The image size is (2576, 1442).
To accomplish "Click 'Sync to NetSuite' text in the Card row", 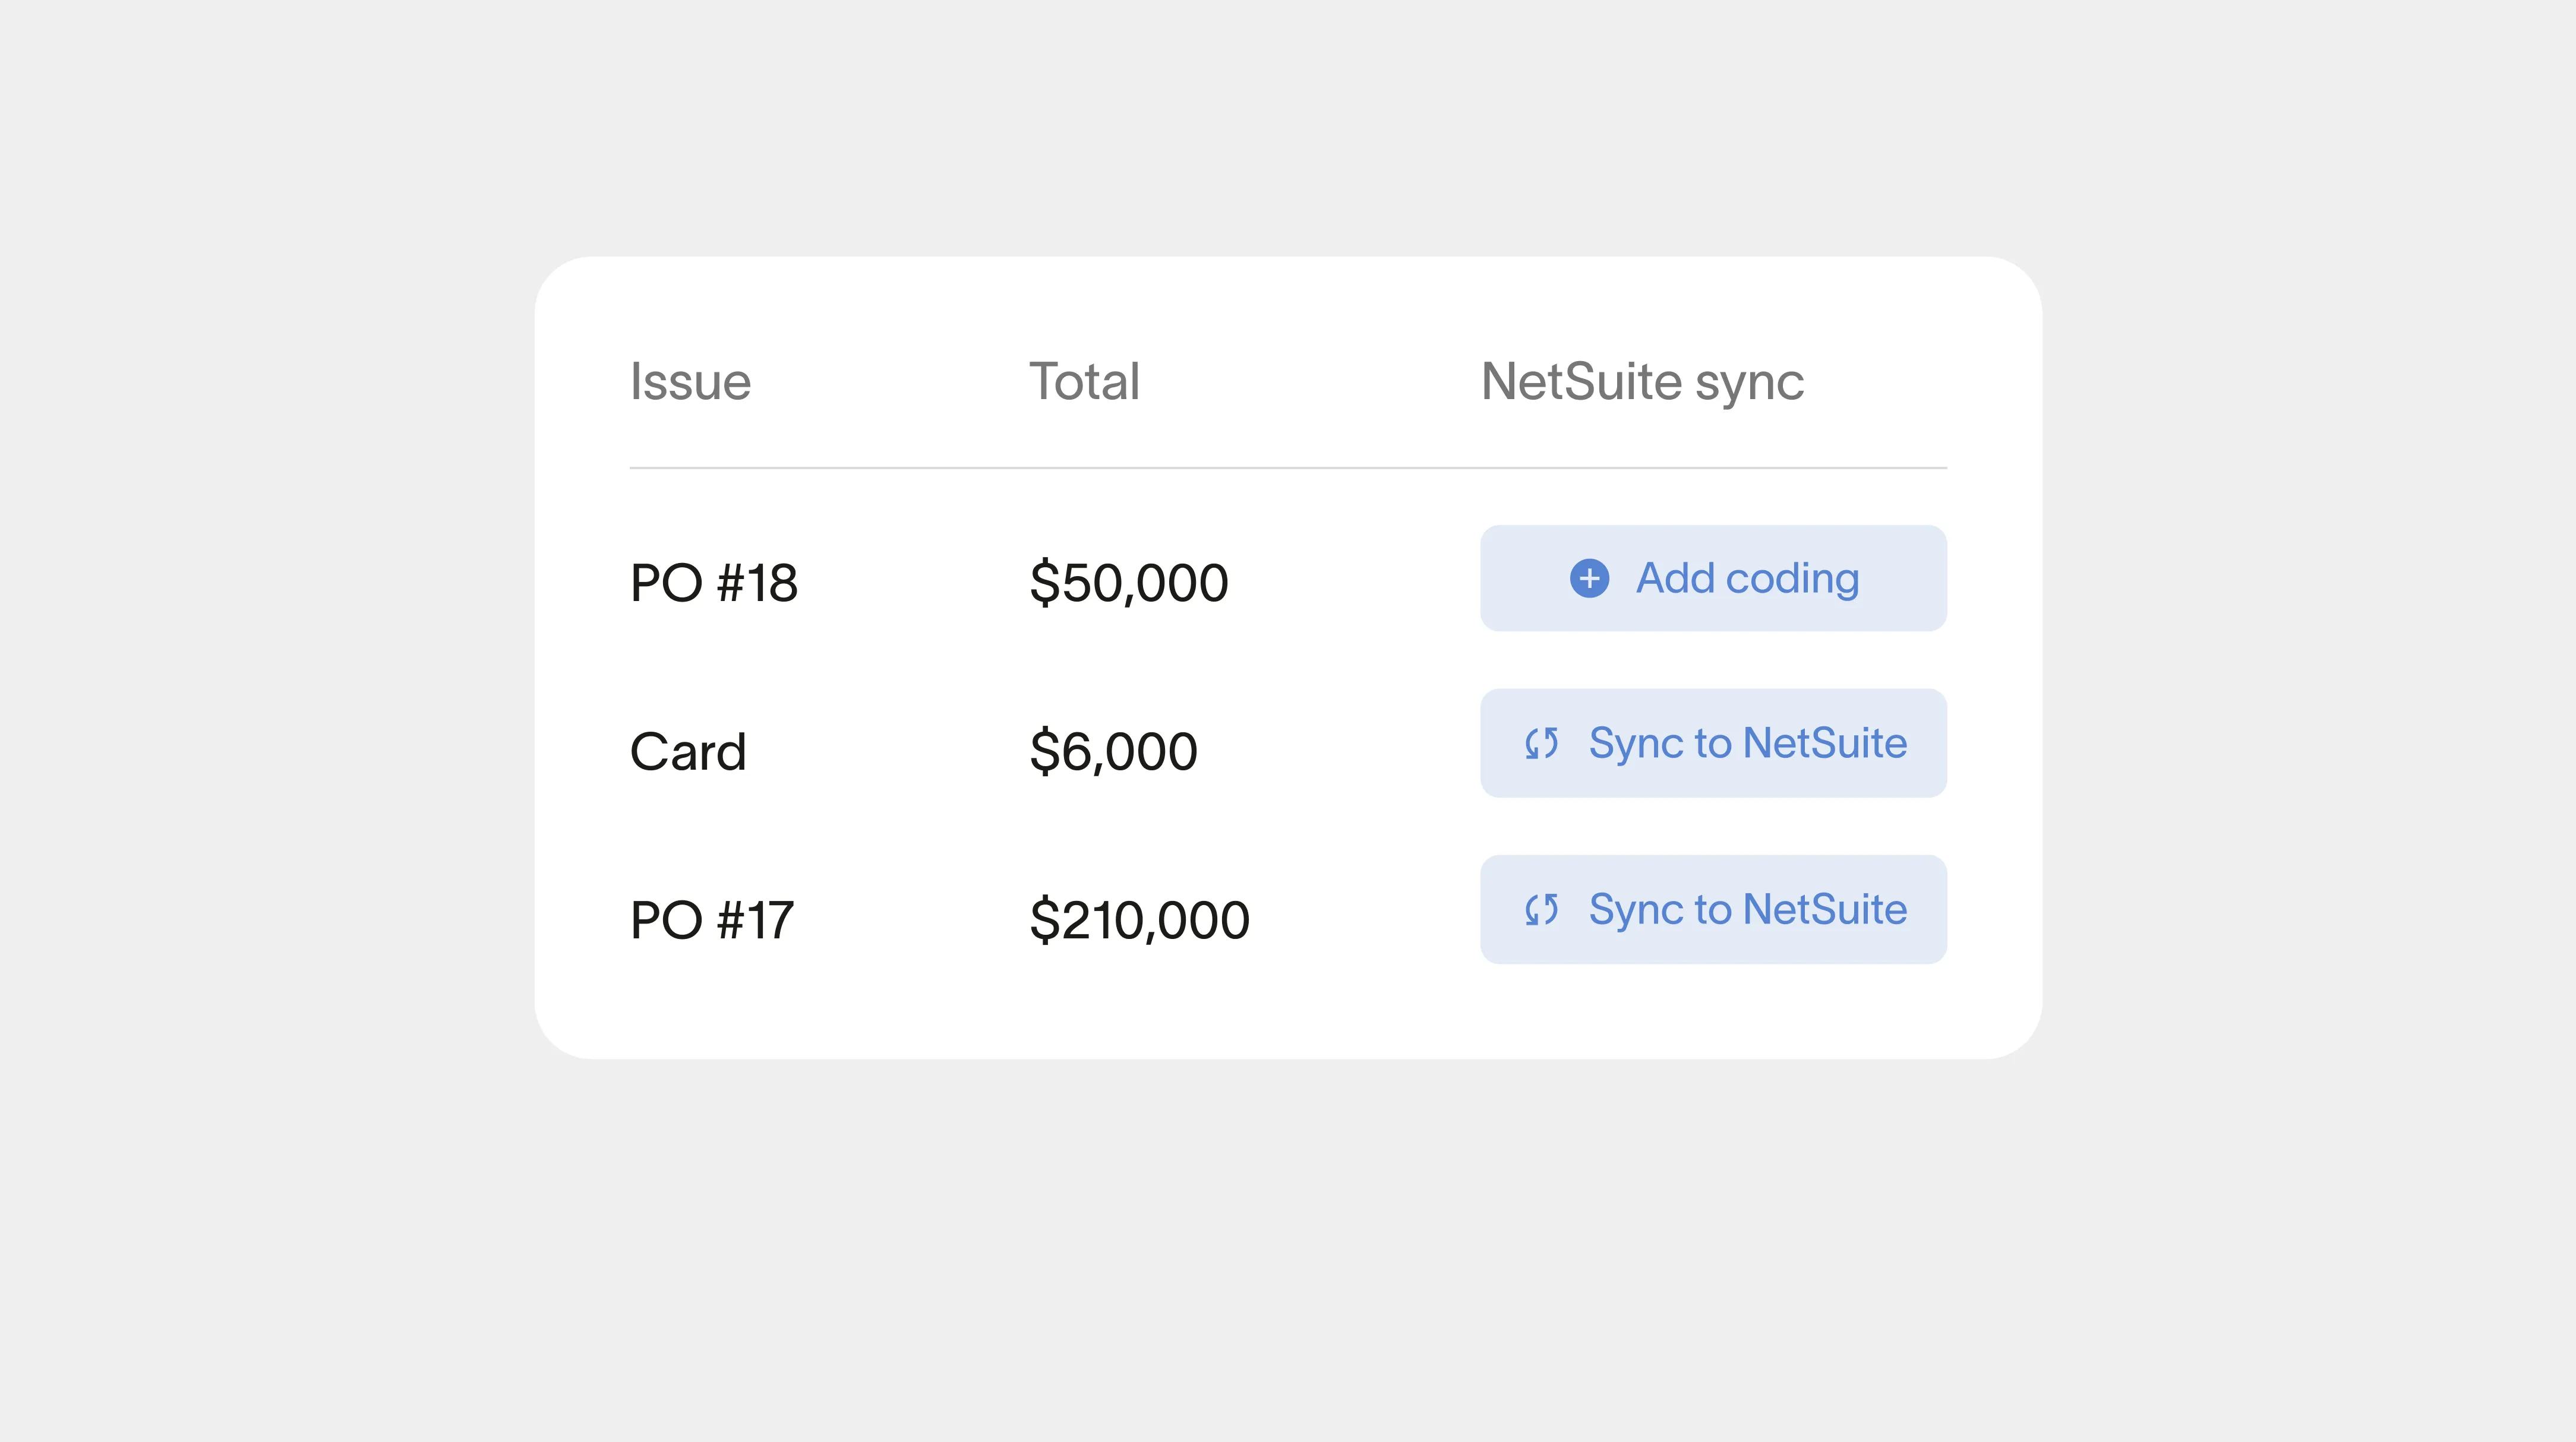I will [1747, 743].
